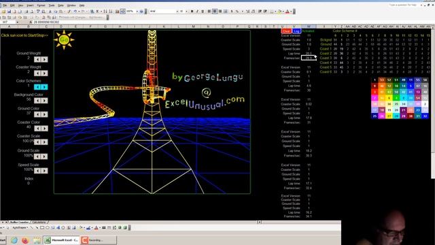This screenshot has width=435, height=245.
Task: Click the Recording app taskbar button
Action: (x=99, y=240)
